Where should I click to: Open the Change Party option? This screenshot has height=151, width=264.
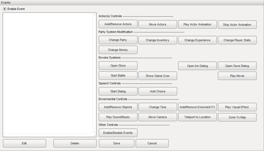tap(118, 40)
